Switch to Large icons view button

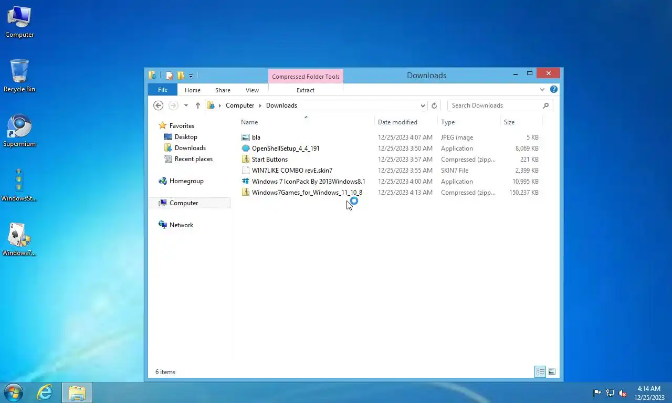[552, 372]
